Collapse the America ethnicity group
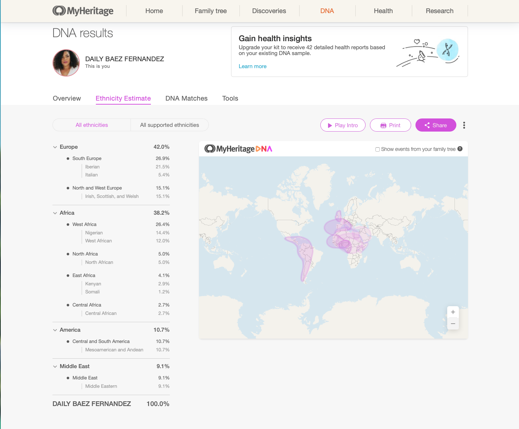Image resolution: width=519 pixels, height=429 pixels. coord(55,330)
